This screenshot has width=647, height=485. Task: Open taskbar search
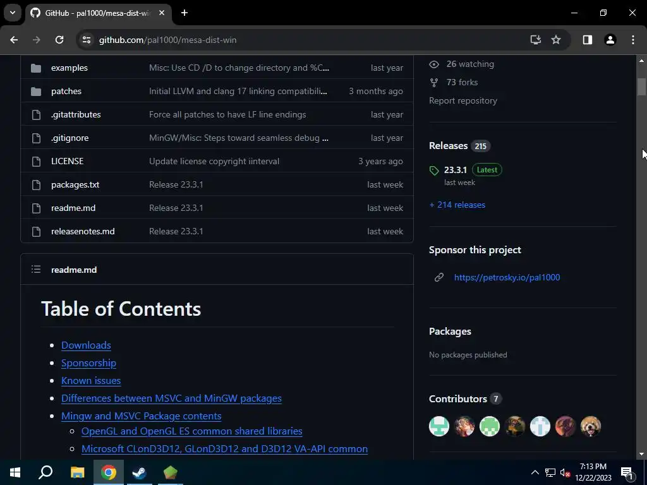point(45,472)
